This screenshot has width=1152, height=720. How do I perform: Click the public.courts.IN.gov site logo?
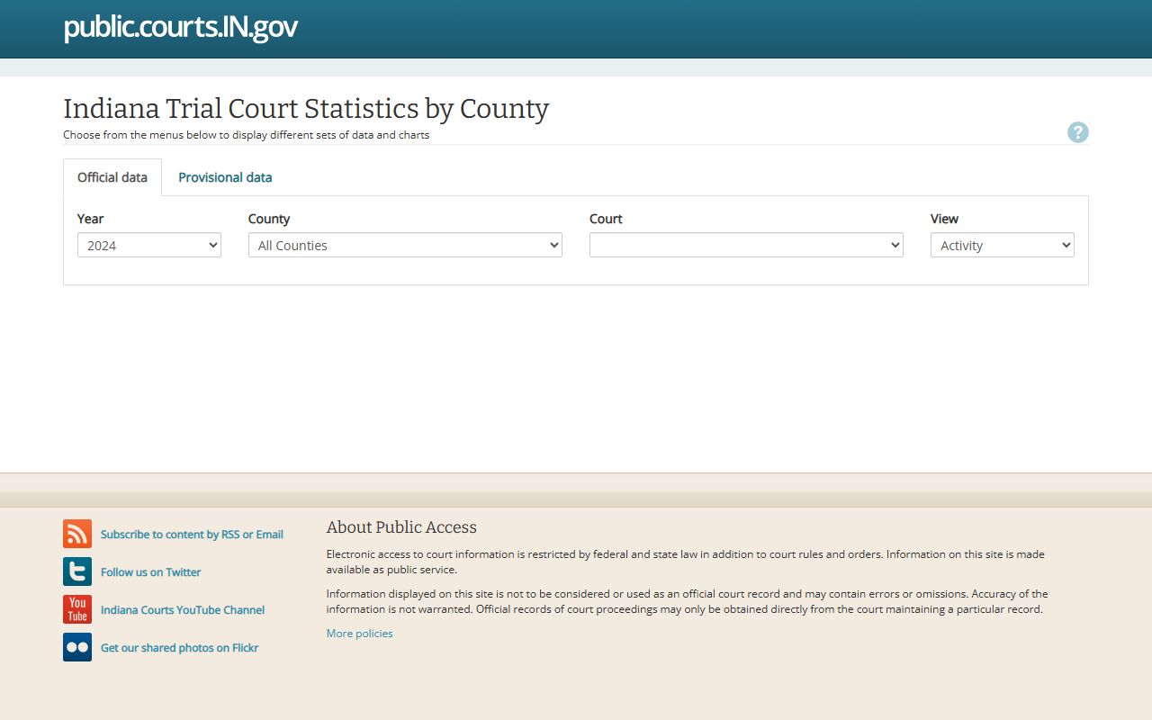[x=180, y=27]
